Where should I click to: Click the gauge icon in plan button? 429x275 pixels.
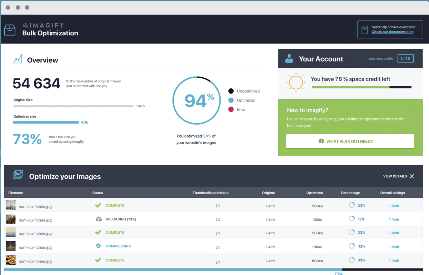pos(321,141)
